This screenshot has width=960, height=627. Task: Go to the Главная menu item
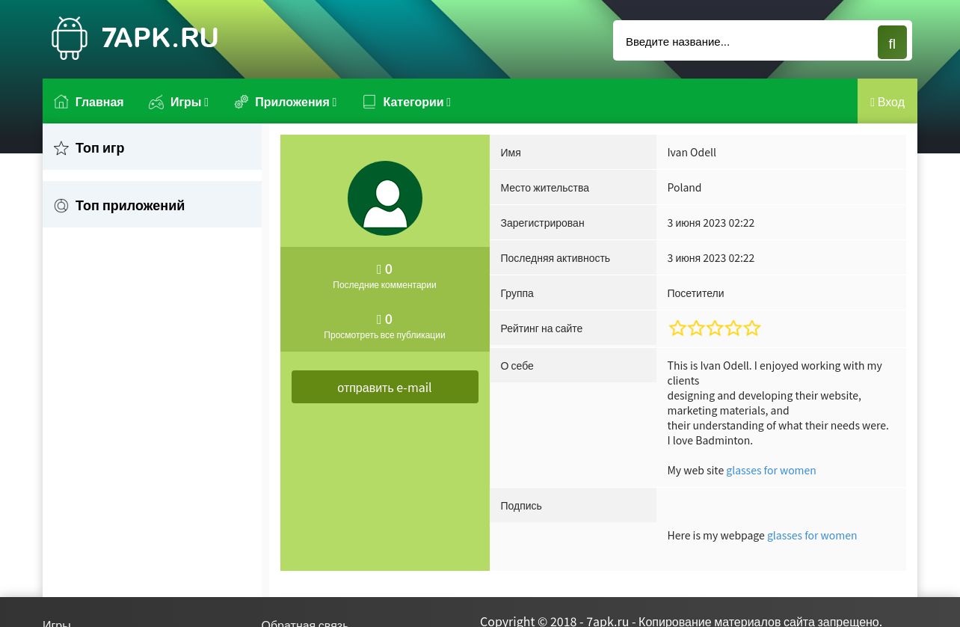coord(99,102)
